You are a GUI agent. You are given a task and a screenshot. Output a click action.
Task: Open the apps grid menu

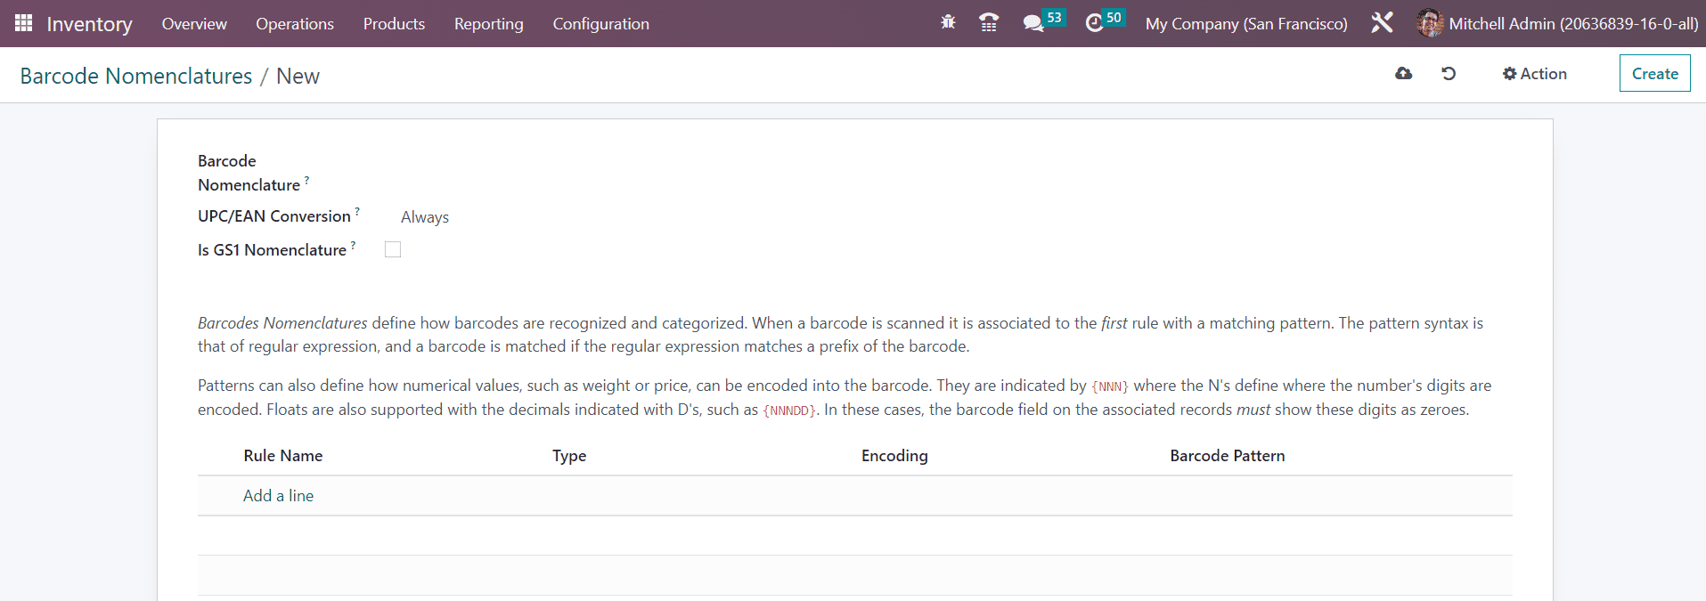point(23,23)
